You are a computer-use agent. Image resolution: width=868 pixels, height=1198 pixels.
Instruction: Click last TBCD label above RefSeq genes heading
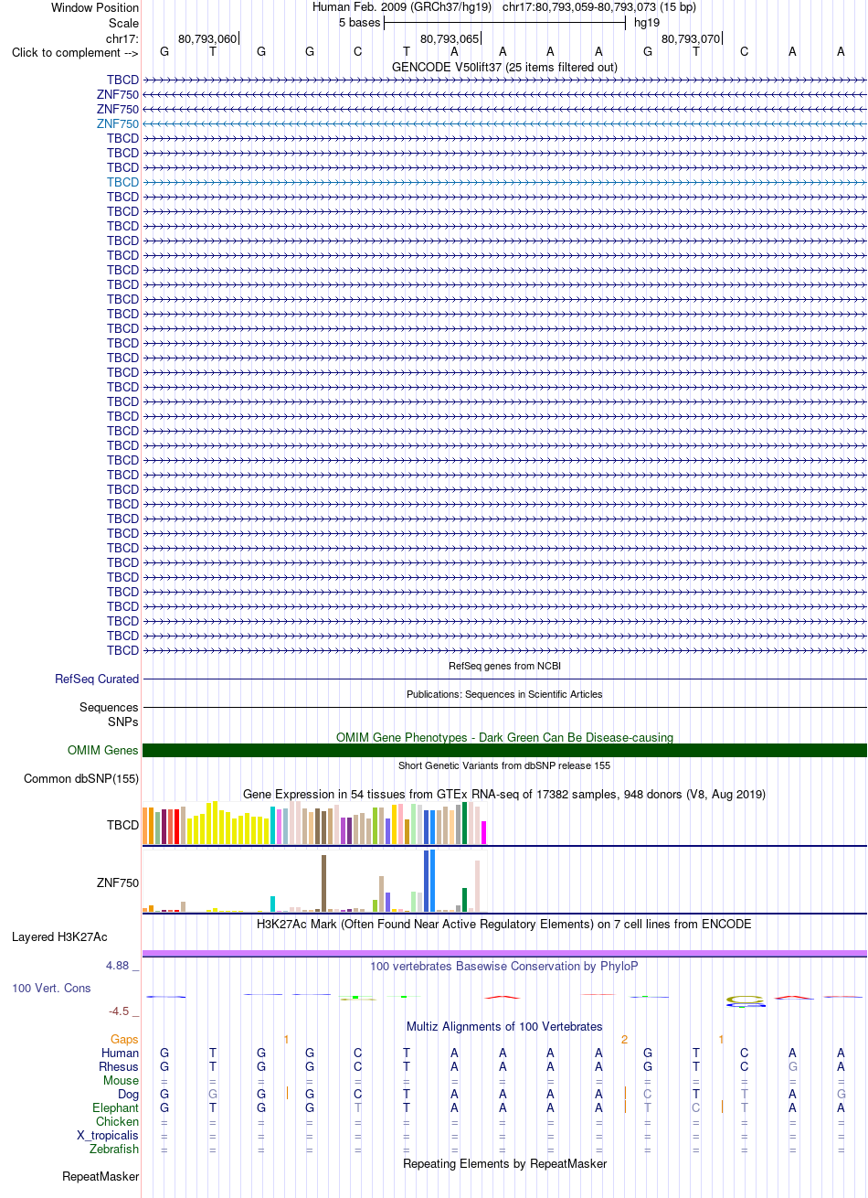122,650
